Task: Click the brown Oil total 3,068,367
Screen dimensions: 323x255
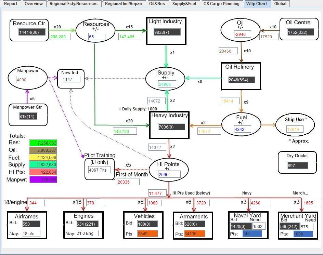Action: (x=43, y=150)
